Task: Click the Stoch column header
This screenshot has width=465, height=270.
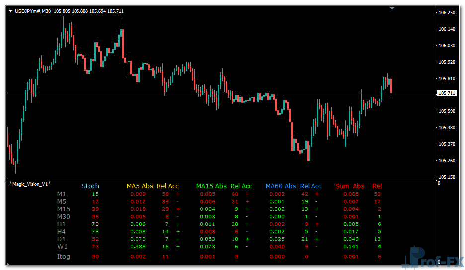Action: coord(90,186)
